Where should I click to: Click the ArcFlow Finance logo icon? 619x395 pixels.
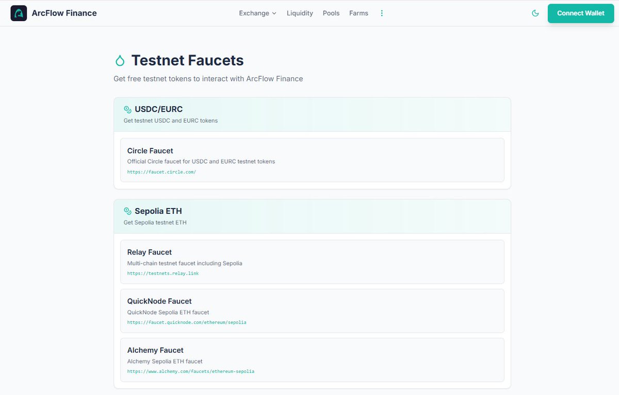click(19, 13)
